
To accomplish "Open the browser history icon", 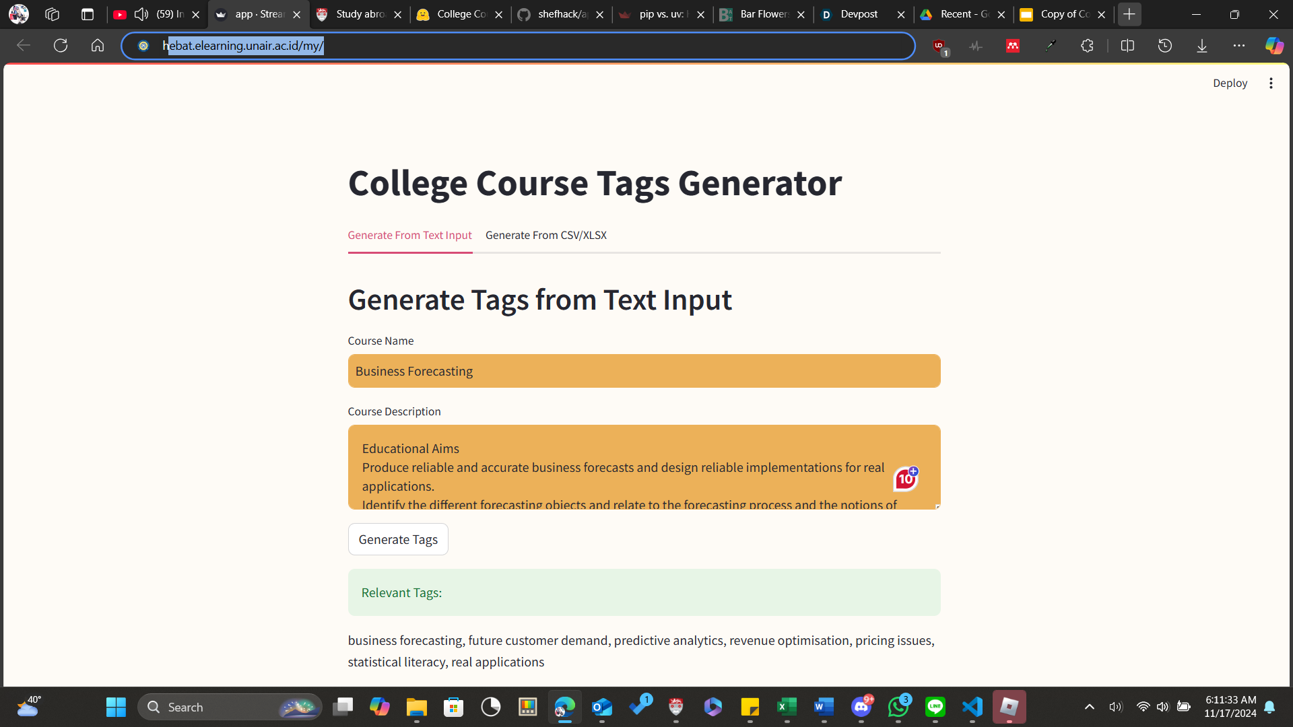I will coord(1164,46).
